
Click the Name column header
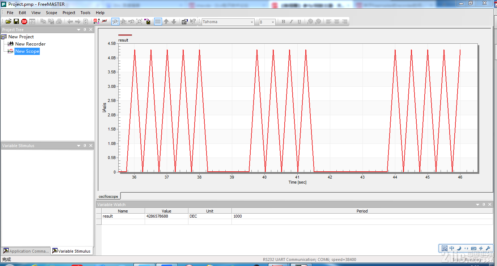(123, 211)
